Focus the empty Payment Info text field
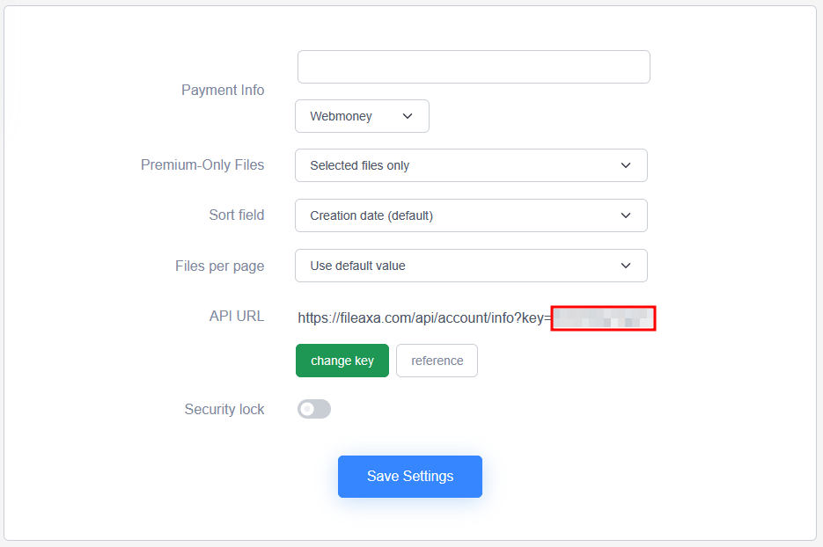Screen dimensions: 823x547 474,67
